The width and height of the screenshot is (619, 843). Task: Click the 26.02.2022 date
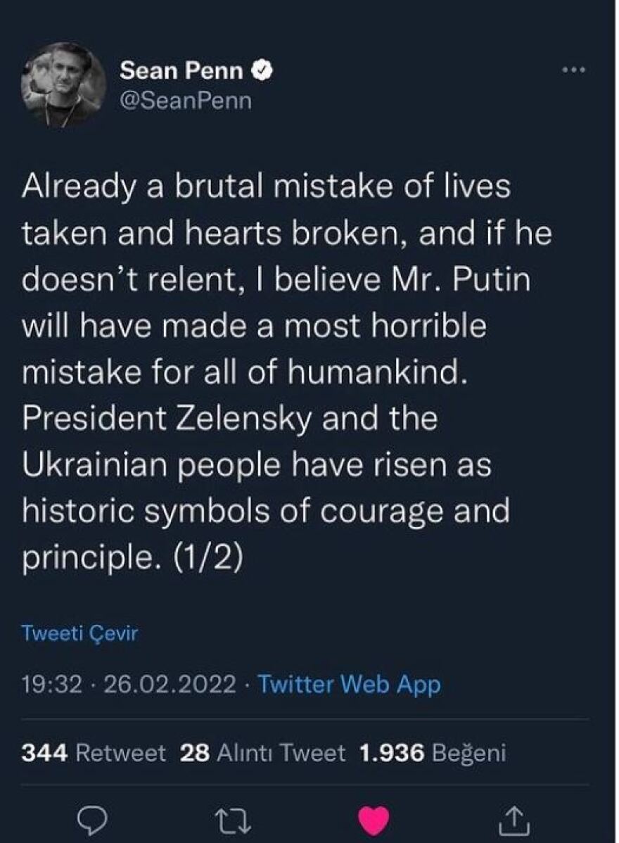[170, 684]
